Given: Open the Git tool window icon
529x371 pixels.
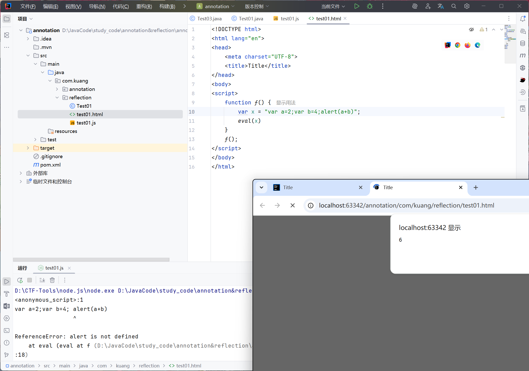Looking at the screenshot, I should click(x=7, y=355).
